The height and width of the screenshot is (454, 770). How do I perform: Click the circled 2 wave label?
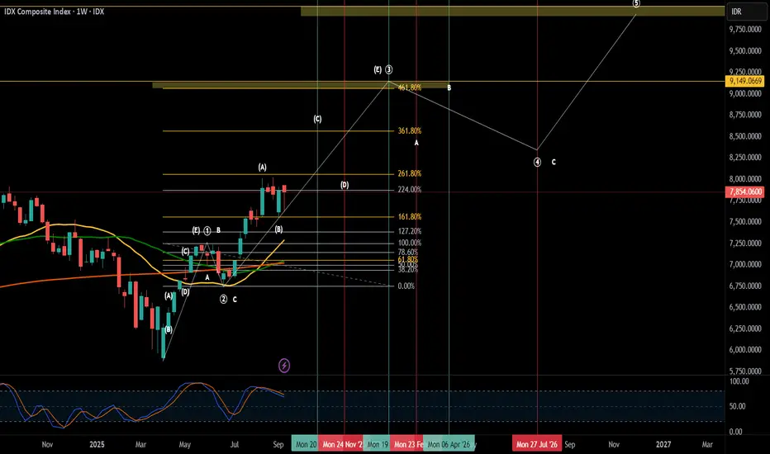click(223, 299)
